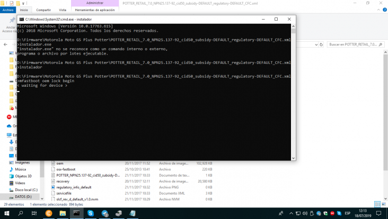388x219 pixels.
Task: Switch to details view layout button
Action: click(377, 204)
